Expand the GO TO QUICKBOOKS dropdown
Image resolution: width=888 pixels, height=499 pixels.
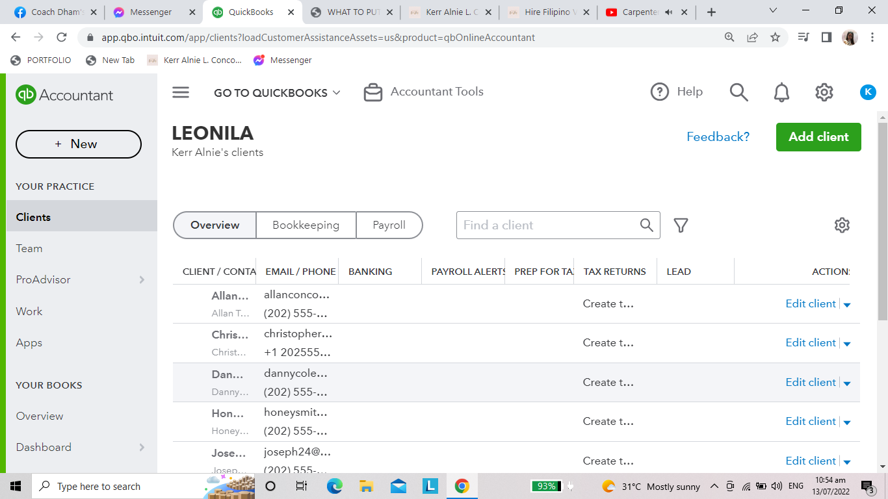277,93
